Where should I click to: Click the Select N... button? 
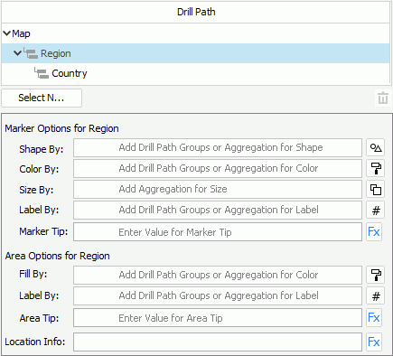(x=42, y=98)
